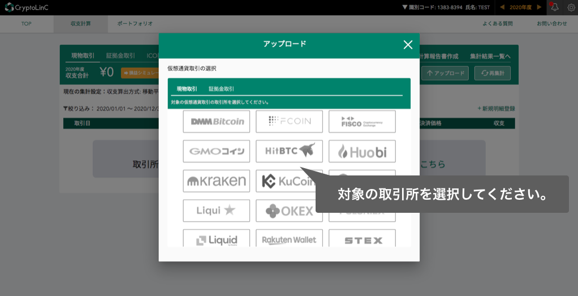Choose the FCOIN exchange tile
The height and width of the screenshot is (296, 578).
coord(290,122)
